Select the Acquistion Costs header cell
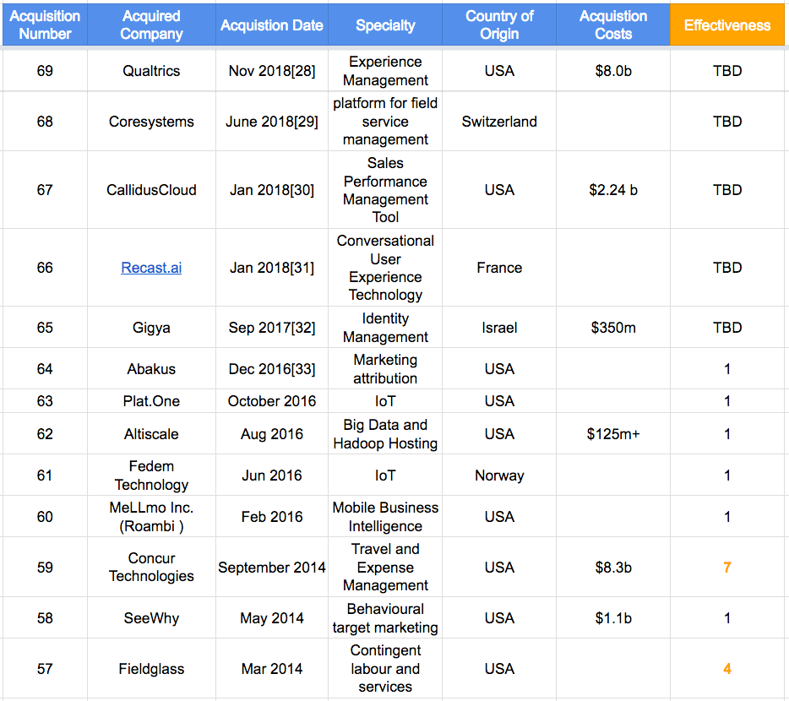789x701 pixels. 613,24
